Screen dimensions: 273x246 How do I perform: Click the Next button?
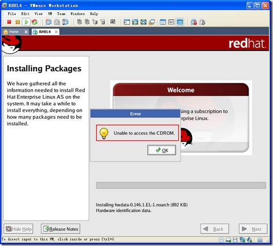click(x=253, y=229)
